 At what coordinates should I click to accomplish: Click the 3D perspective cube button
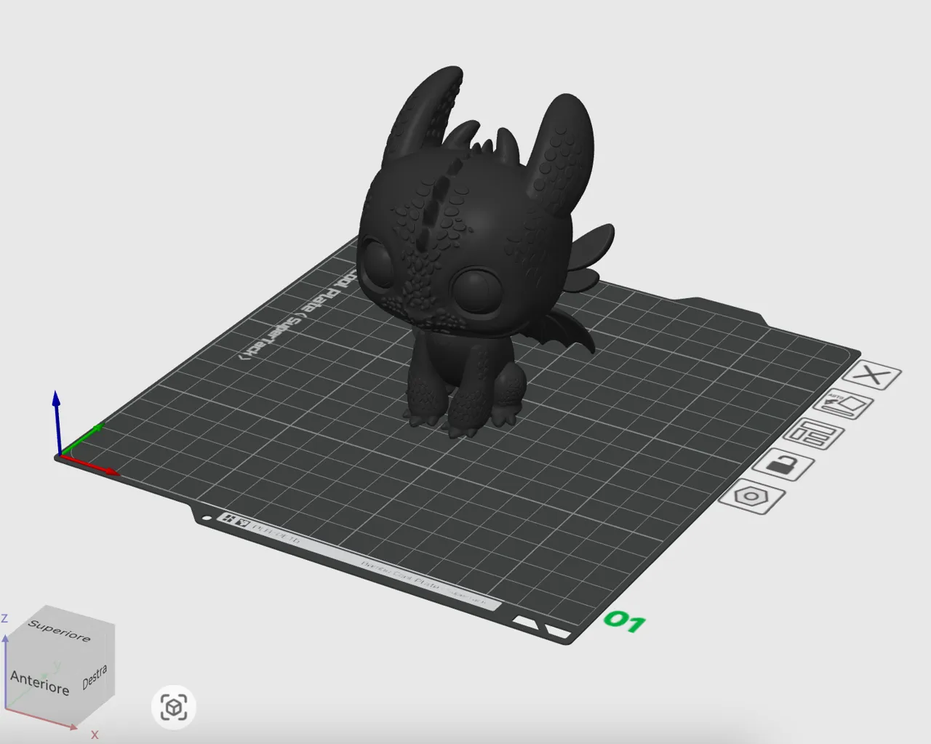tap(174, 707)
